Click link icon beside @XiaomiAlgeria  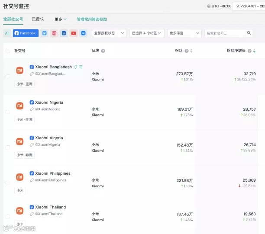(32, 145)
